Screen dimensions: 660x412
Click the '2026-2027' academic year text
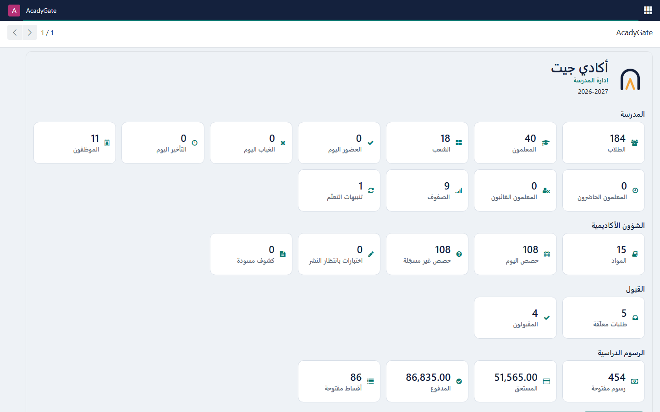point(593,92)
